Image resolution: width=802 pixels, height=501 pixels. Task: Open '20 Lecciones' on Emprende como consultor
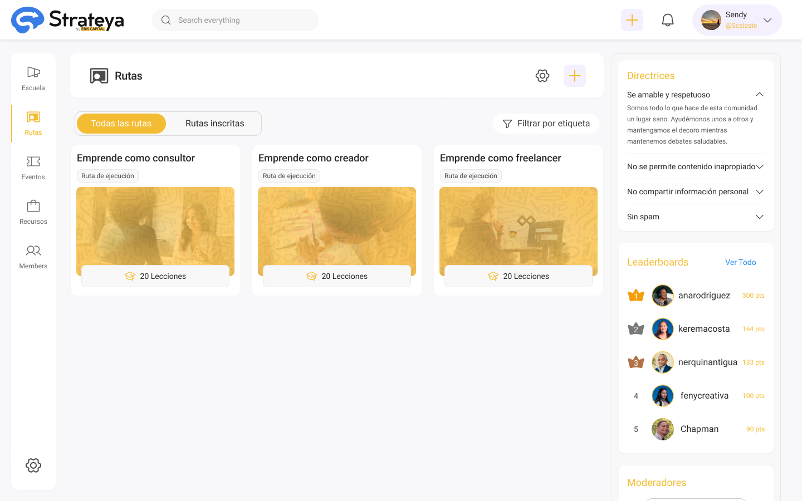[x=155, y=276]
